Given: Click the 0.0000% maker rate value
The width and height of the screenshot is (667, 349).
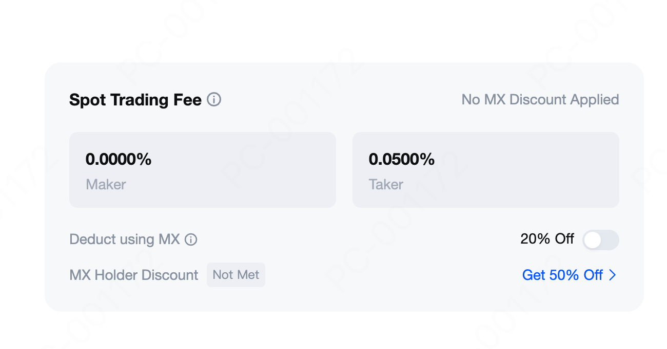Looking at the screenshot, I should click(x=119, y=159).
